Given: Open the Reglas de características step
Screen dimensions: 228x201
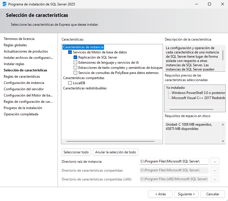Looking at the screenshot, I should point(22,77).
